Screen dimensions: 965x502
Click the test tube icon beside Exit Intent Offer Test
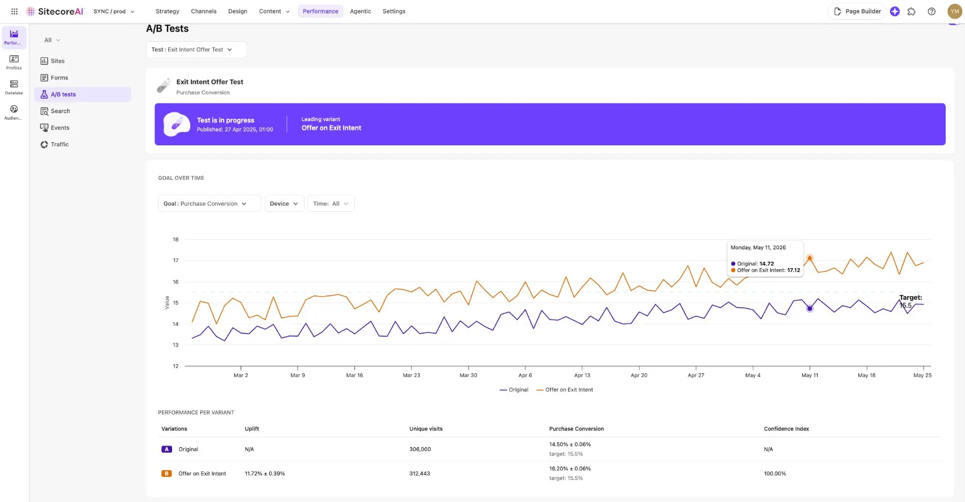[x=163, y=86]
